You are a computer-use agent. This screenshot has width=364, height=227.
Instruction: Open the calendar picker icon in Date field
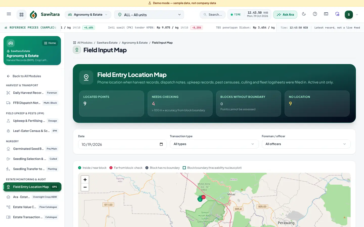[x=161, y=144]
